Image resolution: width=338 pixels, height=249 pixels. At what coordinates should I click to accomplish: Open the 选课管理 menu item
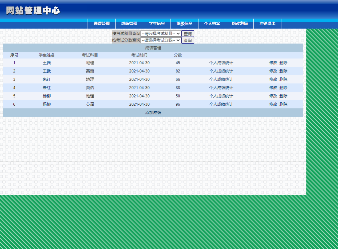[102, 24]
